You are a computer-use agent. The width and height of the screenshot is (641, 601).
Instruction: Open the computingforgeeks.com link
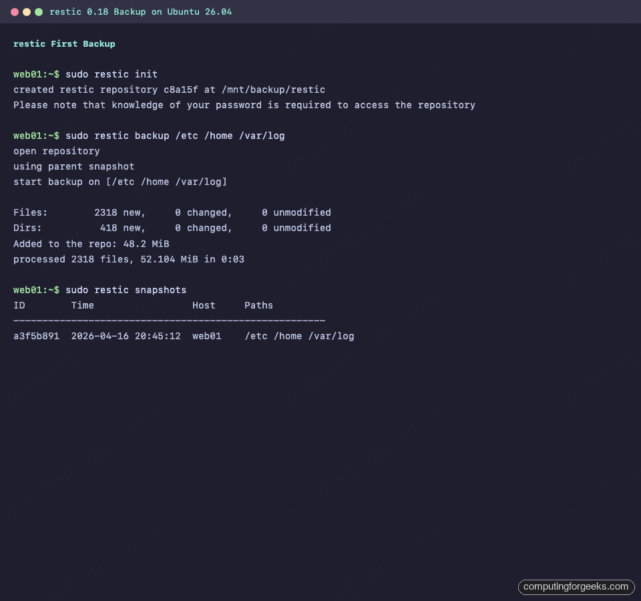tap(576, 587)
